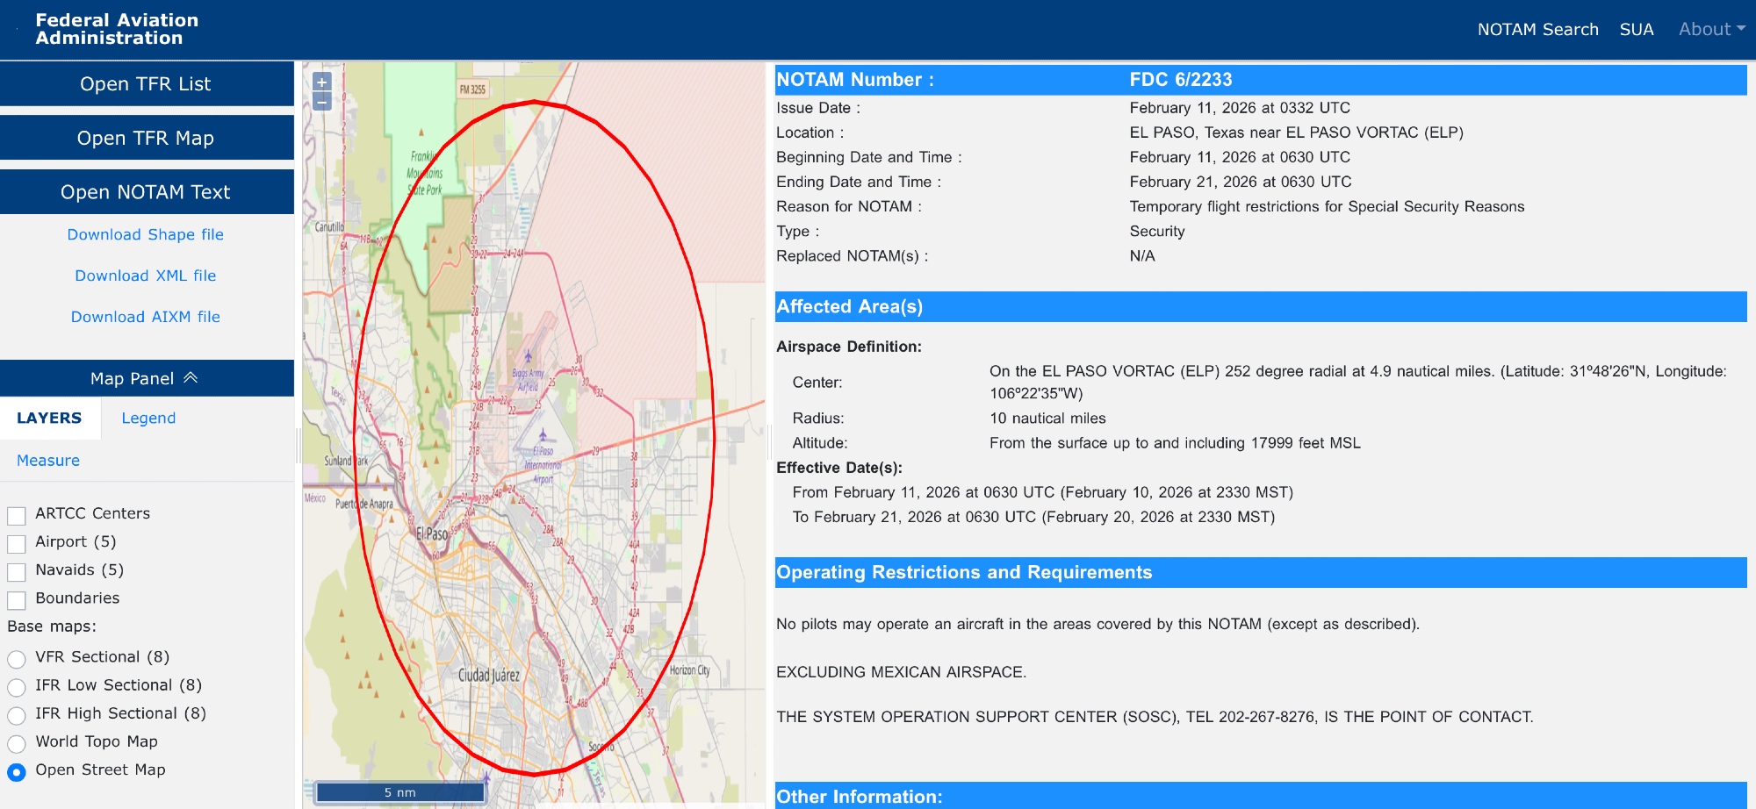Check the Airport (5) layer box
Screen dimensions: 1756x809
point(17,543)
